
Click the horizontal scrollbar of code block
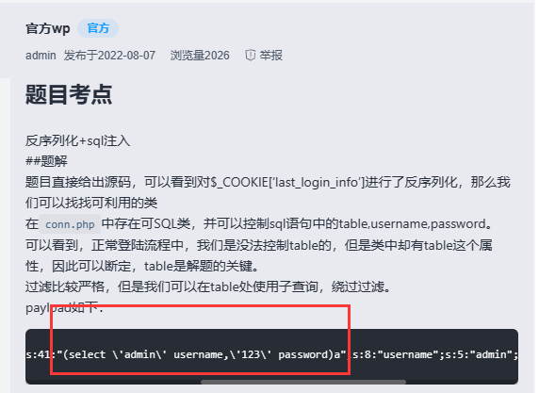click(303, 382)
